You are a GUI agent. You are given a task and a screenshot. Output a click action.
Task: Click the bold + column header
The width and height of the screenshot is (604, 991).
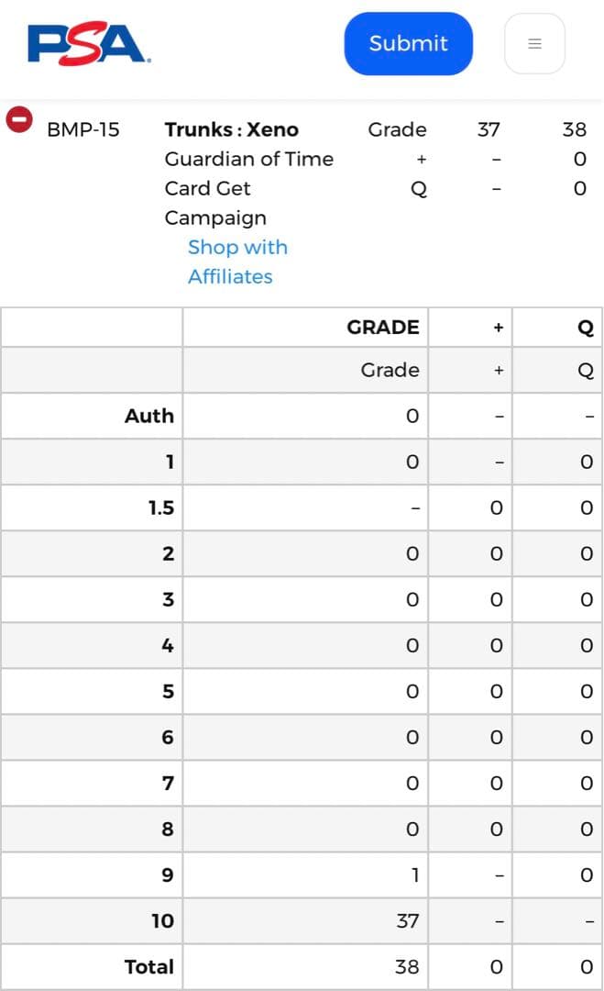[498, 328]
